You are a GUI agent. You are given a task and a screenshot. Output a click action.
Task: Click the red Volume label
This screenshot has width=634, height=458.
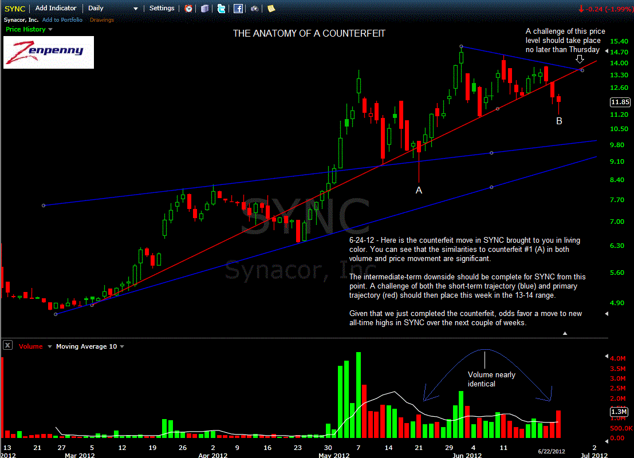[x=31, y=346]
